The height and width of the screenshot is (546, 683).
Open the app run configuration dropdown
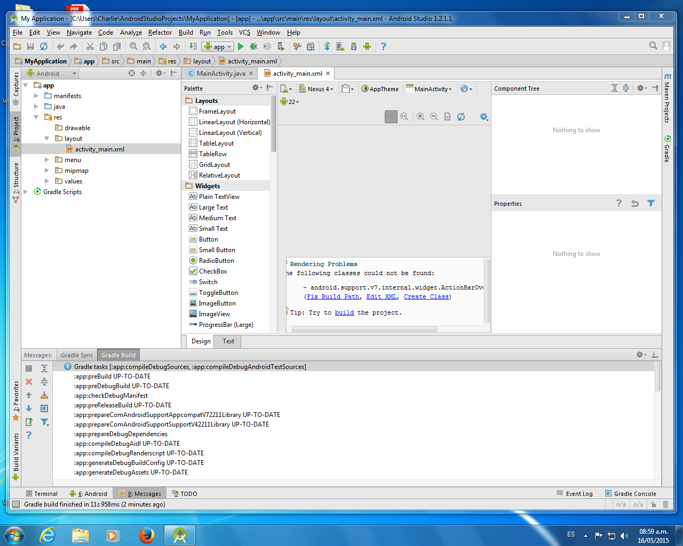(218, 47)
